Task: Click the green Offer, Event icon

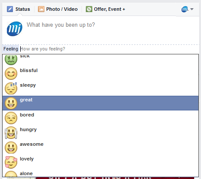Action: [89, 9]
